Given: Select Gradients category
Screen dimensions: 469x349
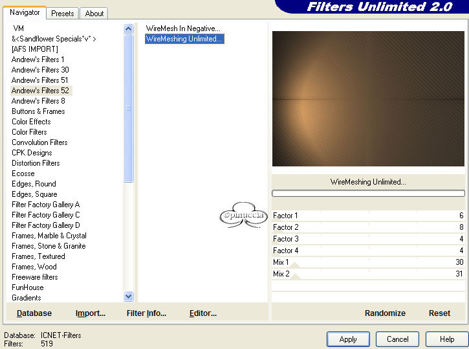Looking at the screenshot, I should click(x=27, y=298).
